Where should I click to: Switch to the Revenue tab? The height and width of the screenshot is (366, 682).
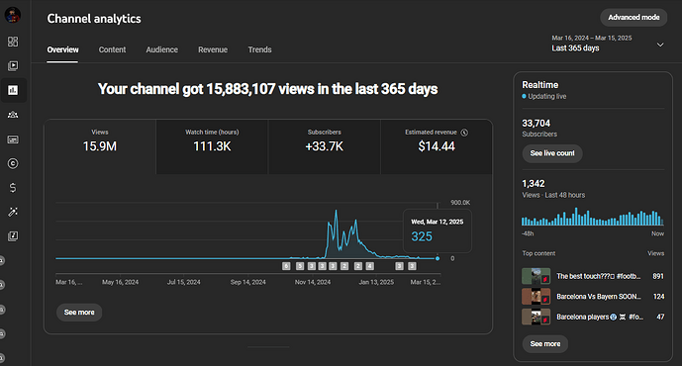click(213, 49)
